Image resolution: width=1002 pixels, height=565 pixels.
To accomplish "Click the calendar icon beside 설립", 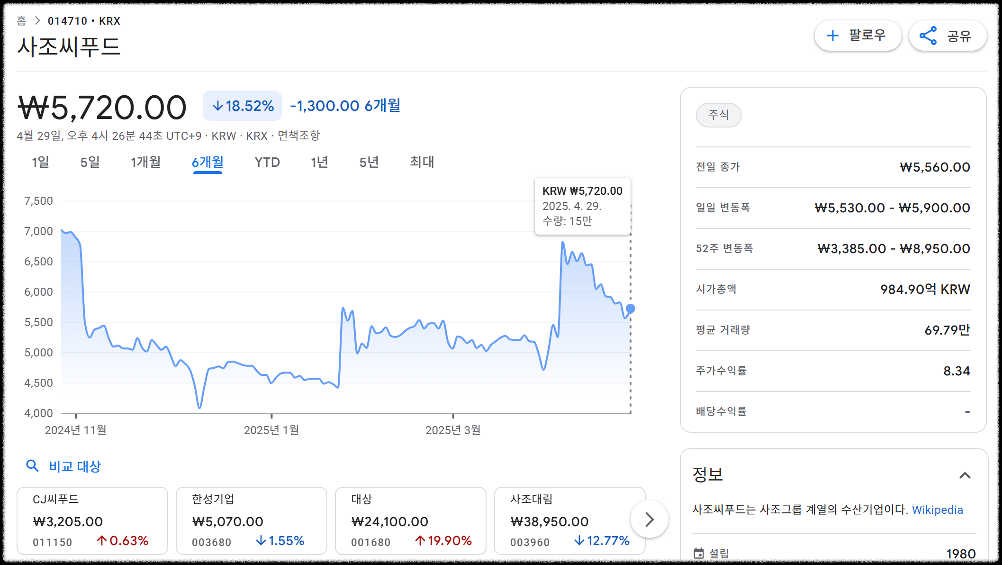I will [698, 553].
